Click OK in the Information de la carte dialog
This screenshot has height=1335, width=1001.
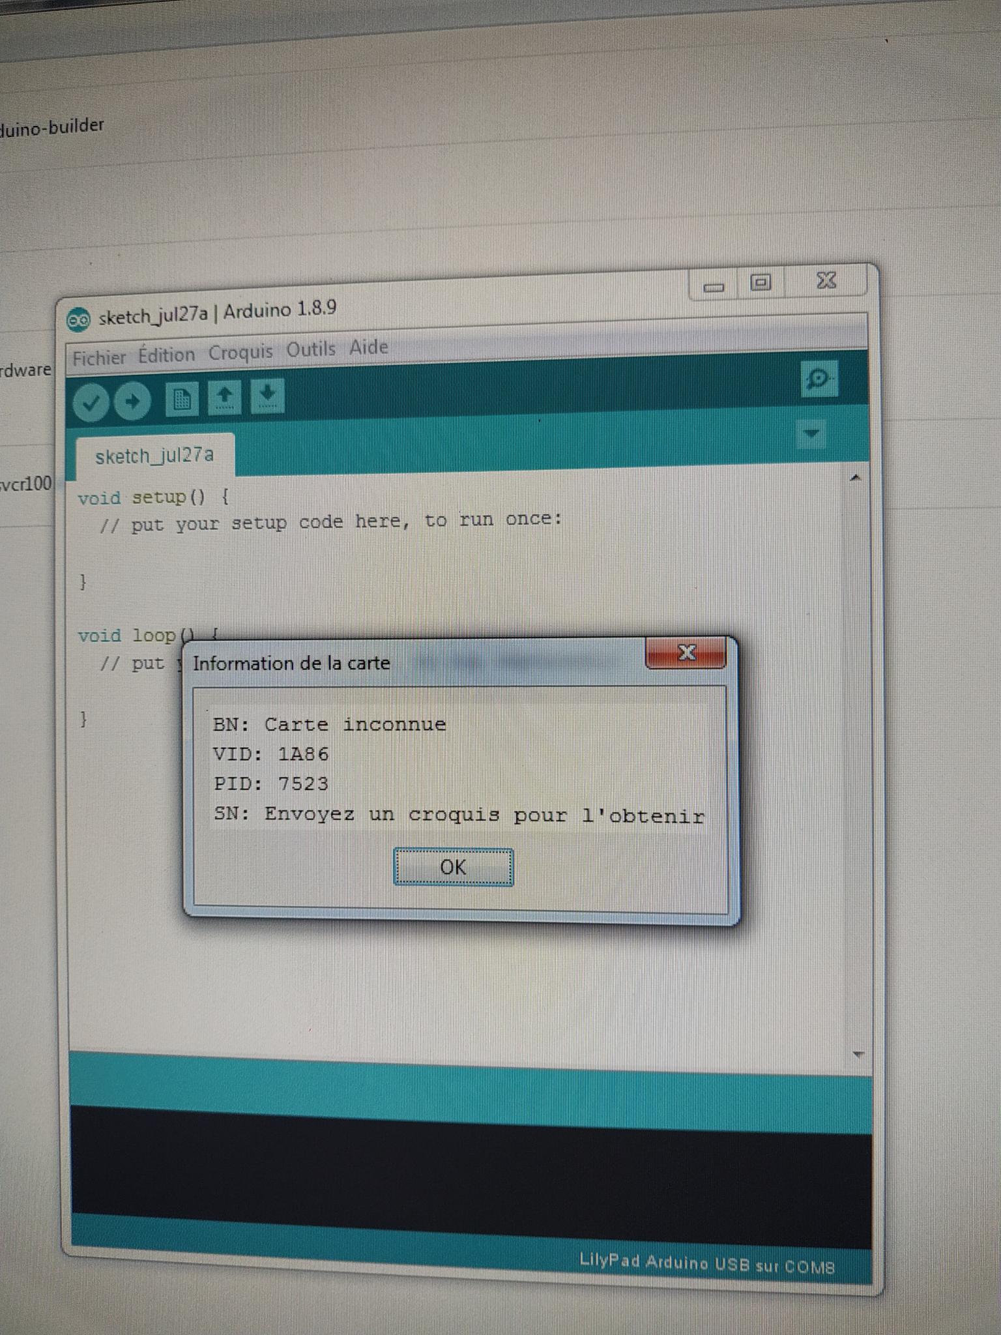453,867
